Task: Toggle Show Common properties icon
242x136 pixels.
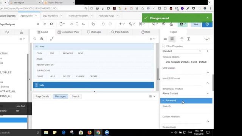Action: tap(165, 39)
